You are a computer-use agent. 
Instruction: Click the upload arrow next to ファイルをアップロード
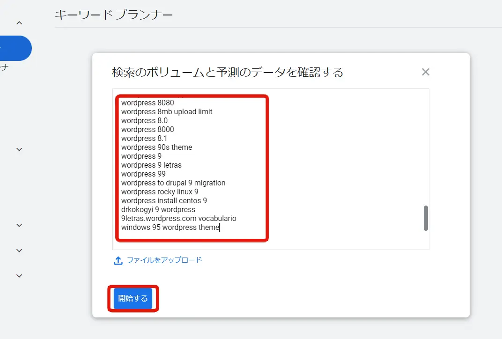tap(118, 260)
